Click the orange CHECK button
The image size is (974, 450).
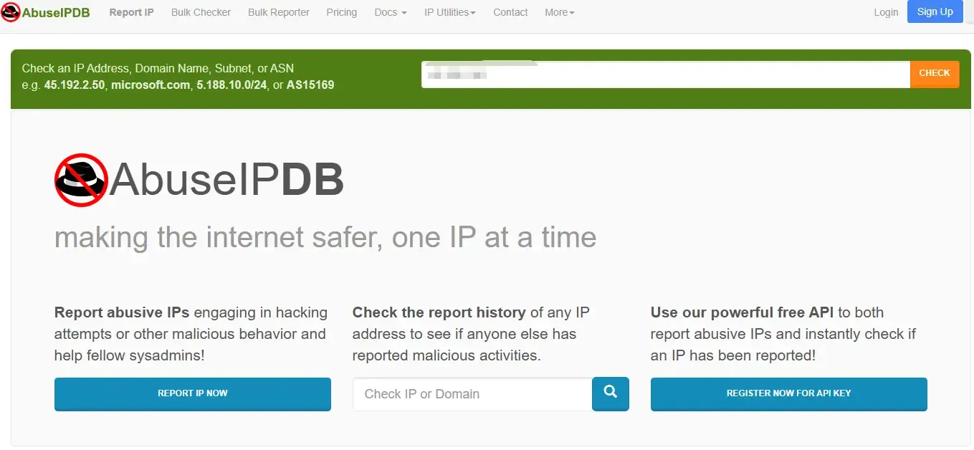coord(934,73)
